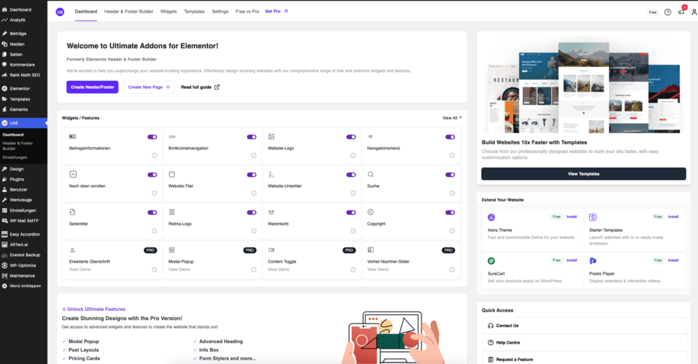Open Einstellungen submenu under UAE

pos(15,157)
